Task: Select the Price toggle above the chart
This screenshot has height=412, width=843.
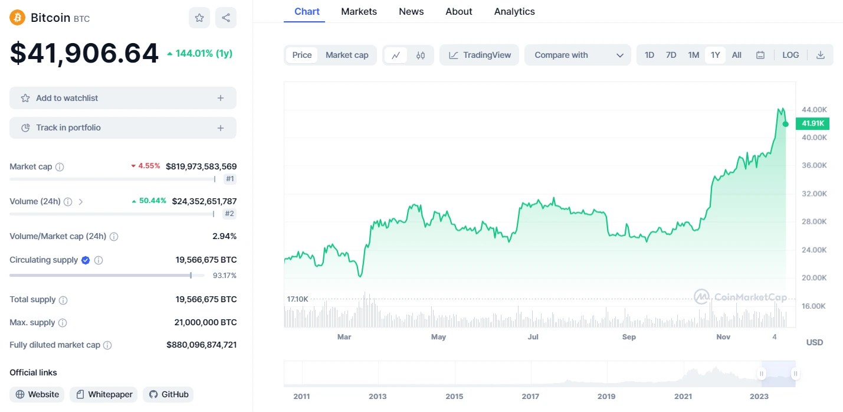Action: (x=301, y=54)
